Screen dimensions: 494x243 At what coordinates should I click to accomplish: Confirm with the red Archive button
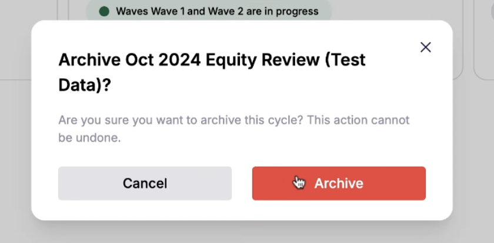coord(339,183)
